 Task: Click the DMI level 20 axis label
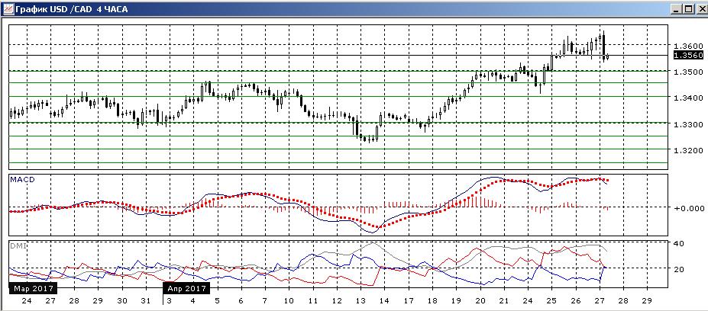(x=679, y=269)
